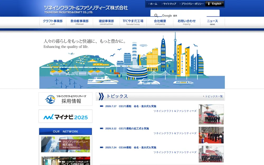Click the city and harbor hero illustration
The image size is (264, 165).
click(132, 61)
